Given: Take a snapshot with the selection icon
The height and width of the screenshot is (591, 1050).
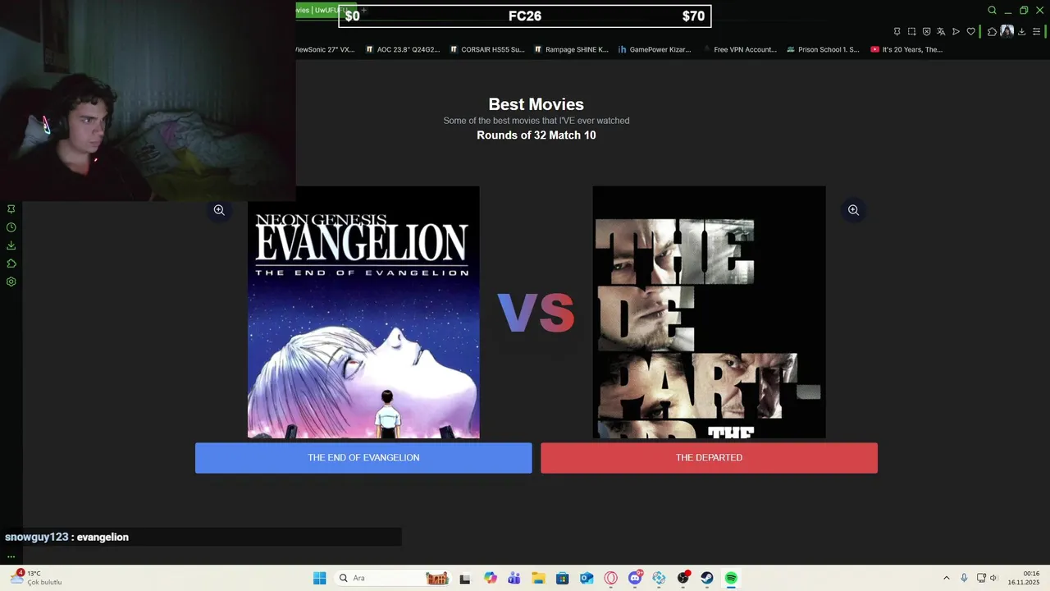Looking at the screenshot, I should 911,32.
